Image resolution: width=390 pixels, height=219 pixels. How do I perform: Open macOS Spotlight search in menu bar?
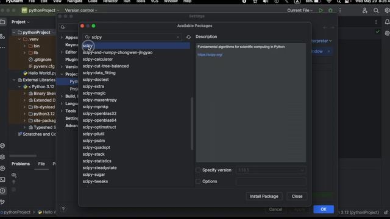[339, 1]
